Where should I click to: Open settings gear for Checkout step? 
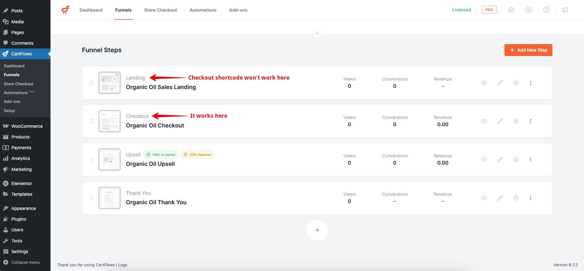pyautogui.click(x=516, y=121)
